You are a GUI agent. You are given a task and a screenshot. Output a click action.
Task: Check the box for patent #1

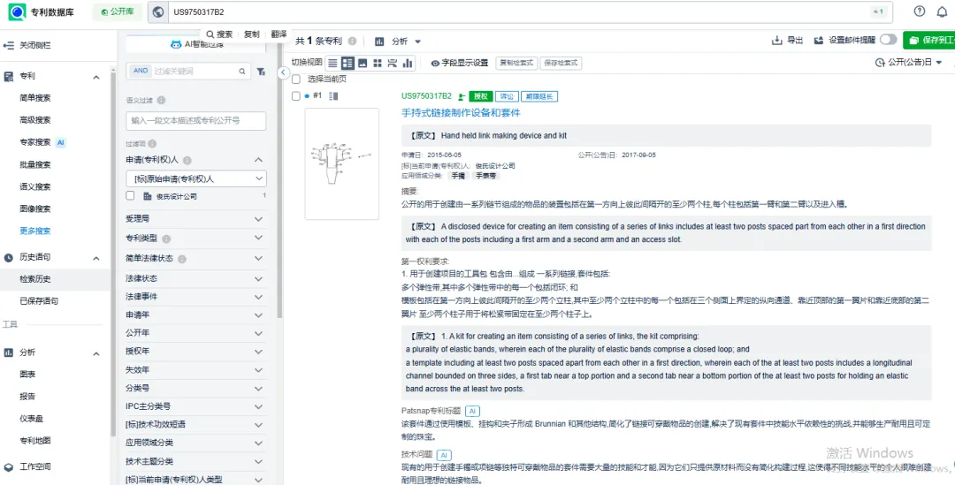click(x=296, y=96)
